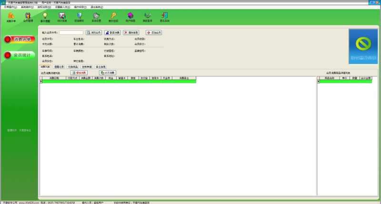Open 消费开单 coins icon in top toolbar
Image resolution: width=381 pixels, height=204 pixels.
(10, 17)
